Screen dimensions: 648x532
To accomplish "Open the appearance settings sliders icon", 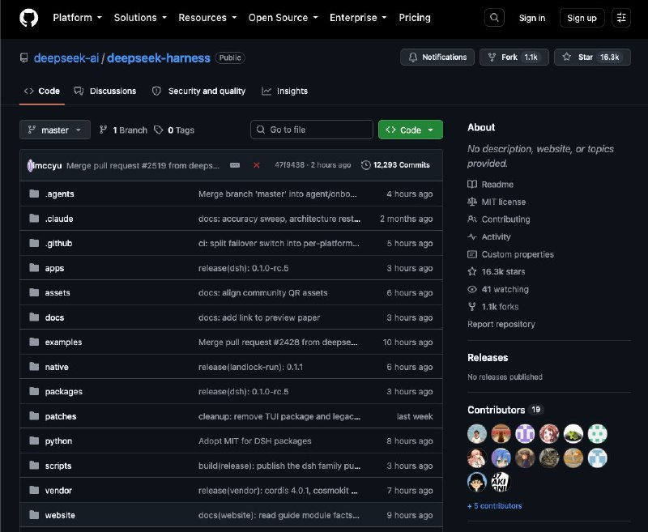I will [621, 18].
